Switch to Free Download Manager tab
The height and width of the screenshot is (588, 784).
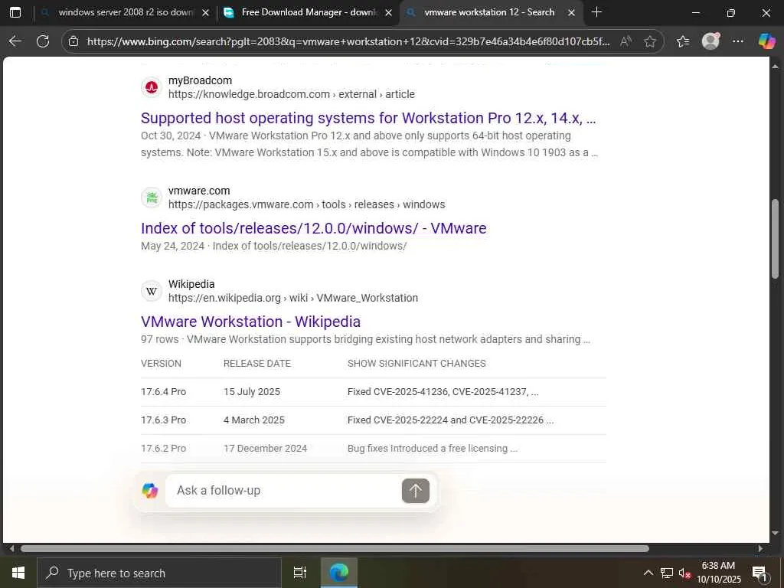308,12
